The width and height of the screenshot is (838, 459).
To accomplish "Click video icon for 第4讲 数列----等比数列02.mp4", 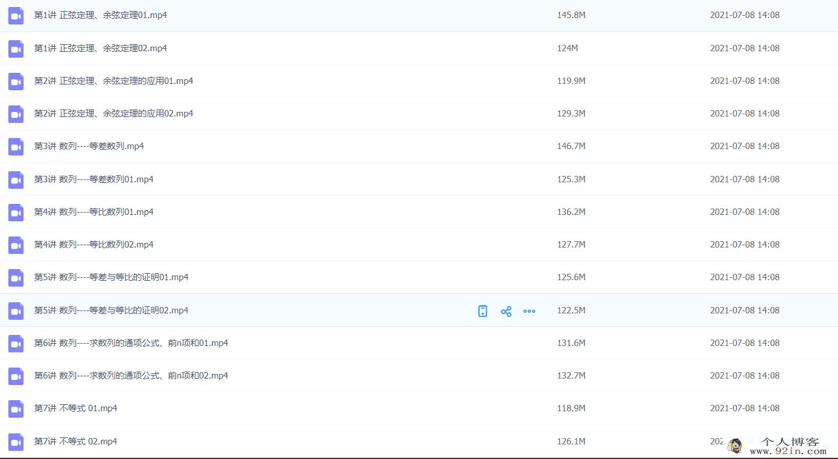I will pyautogui.click(x=16, y=245).
